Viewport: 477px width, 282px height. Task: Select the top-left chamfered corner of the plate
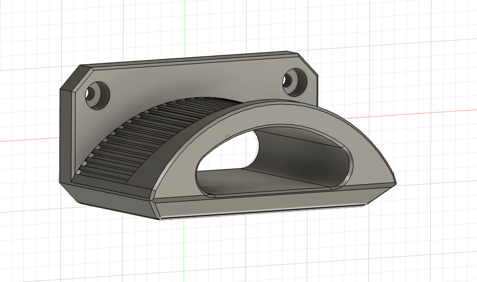click(x=76, y=78)
